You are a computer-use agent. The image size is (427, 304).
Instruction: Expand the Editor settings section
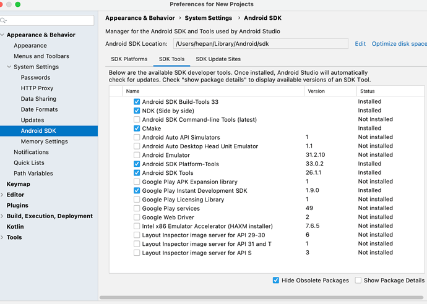coord(2,195)
